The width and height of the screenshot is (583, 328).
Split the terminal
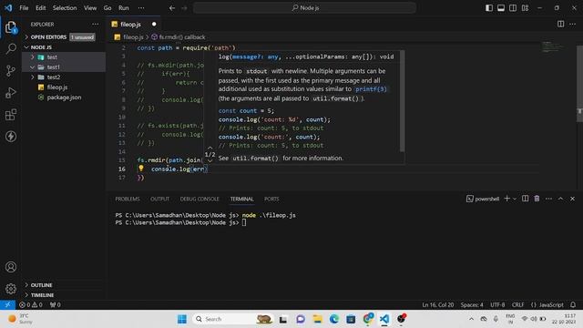[525, 199]
